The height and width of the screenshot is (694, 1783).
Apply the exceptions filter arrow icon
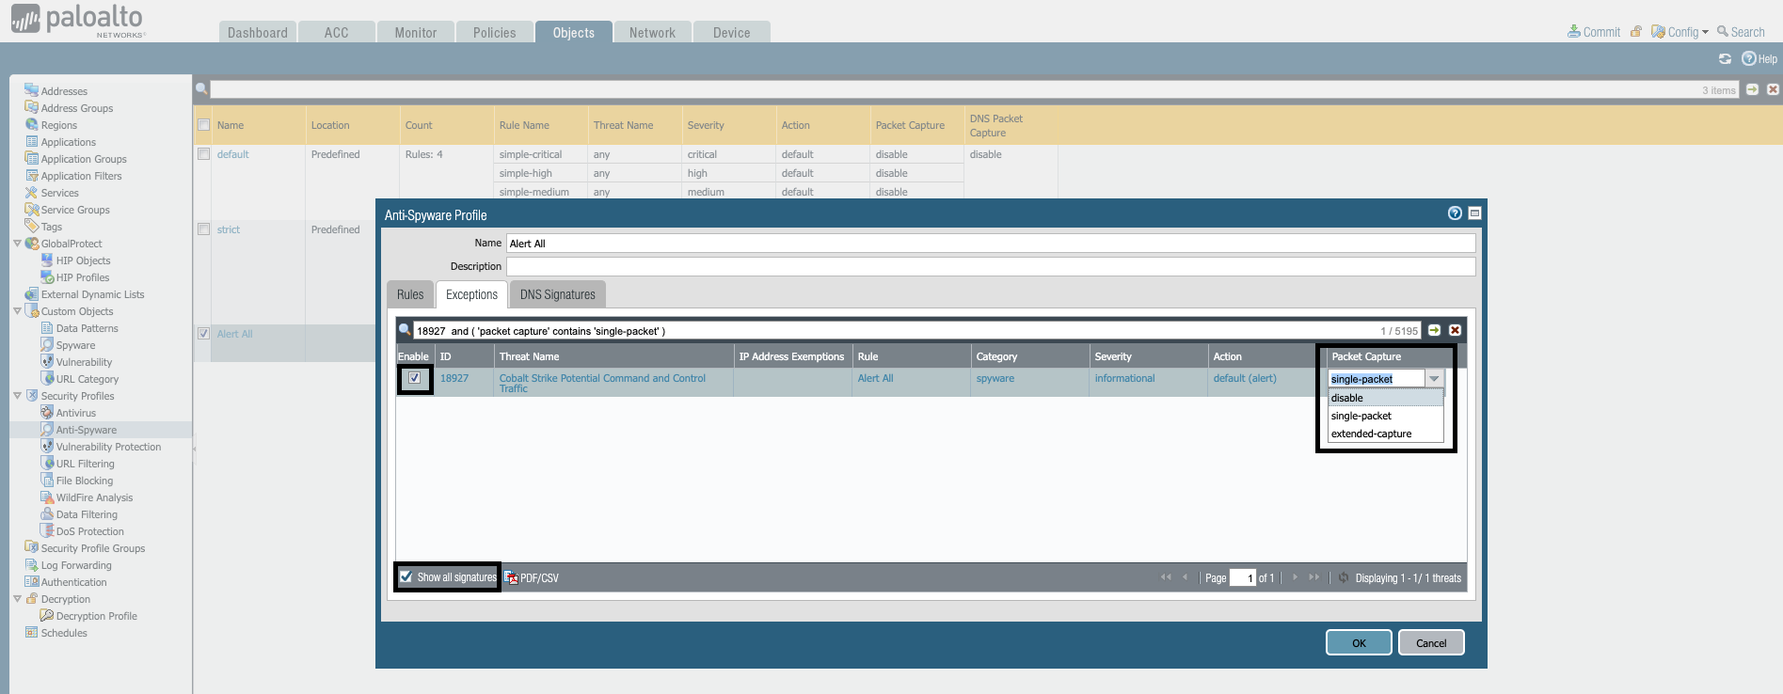[1434, 330]
